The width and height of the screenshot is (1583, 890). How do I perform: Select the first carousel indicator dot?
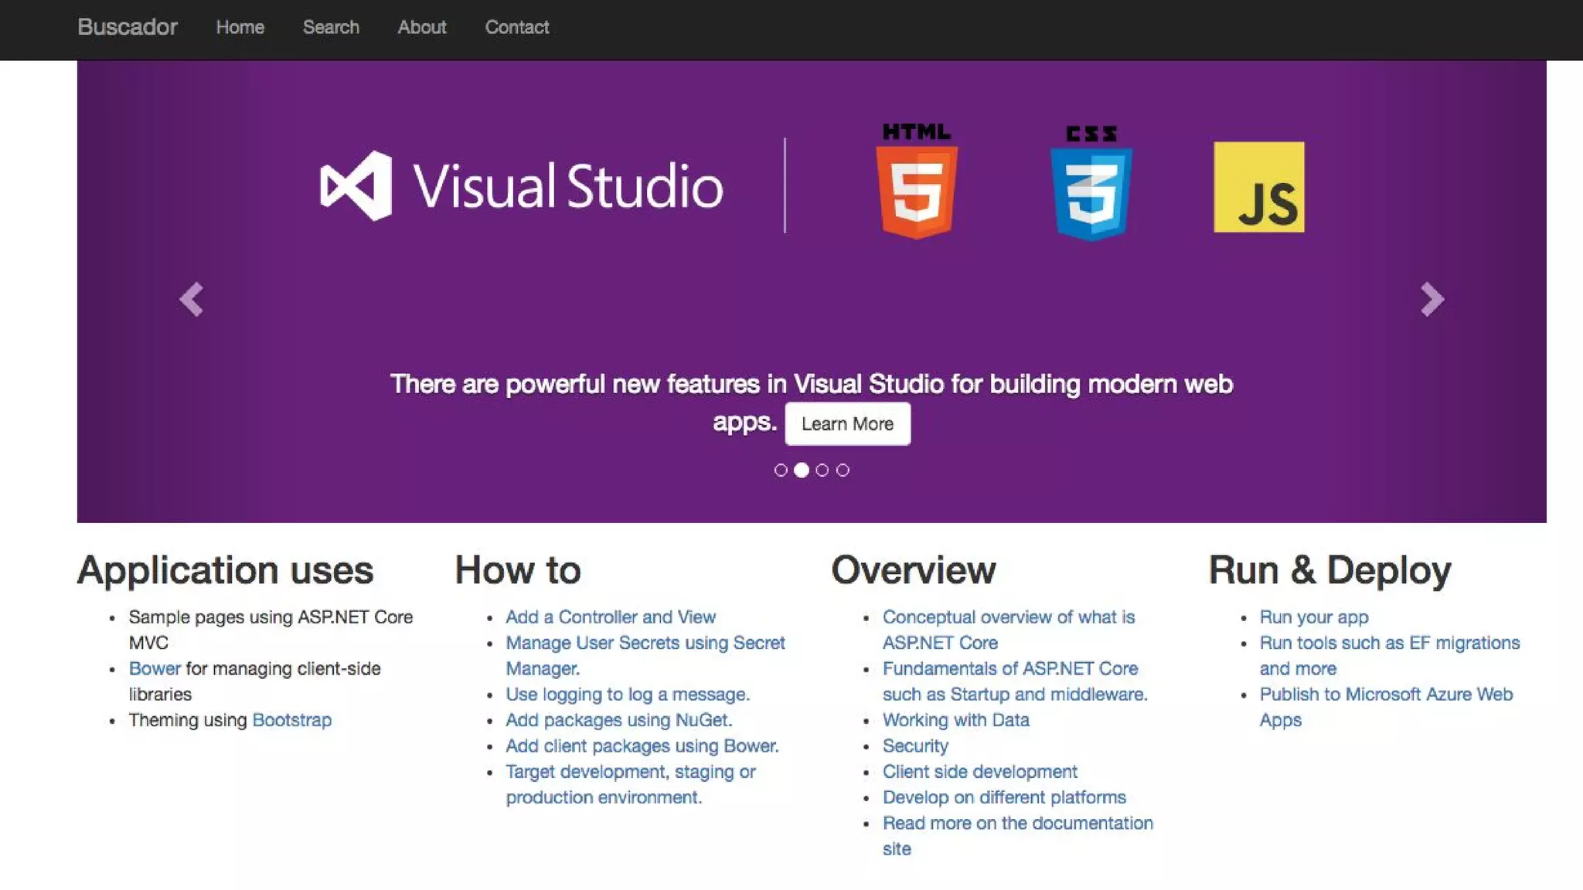coord(781,470)
